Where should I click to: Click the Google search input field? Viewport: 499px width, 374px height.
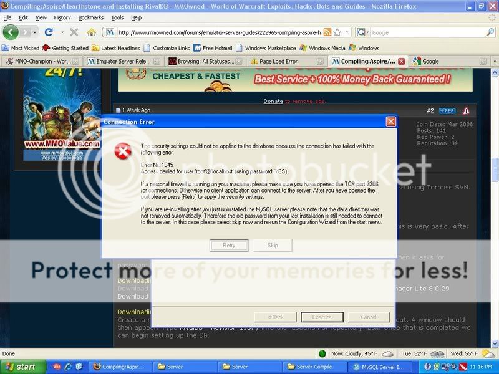tap(428, 32)
